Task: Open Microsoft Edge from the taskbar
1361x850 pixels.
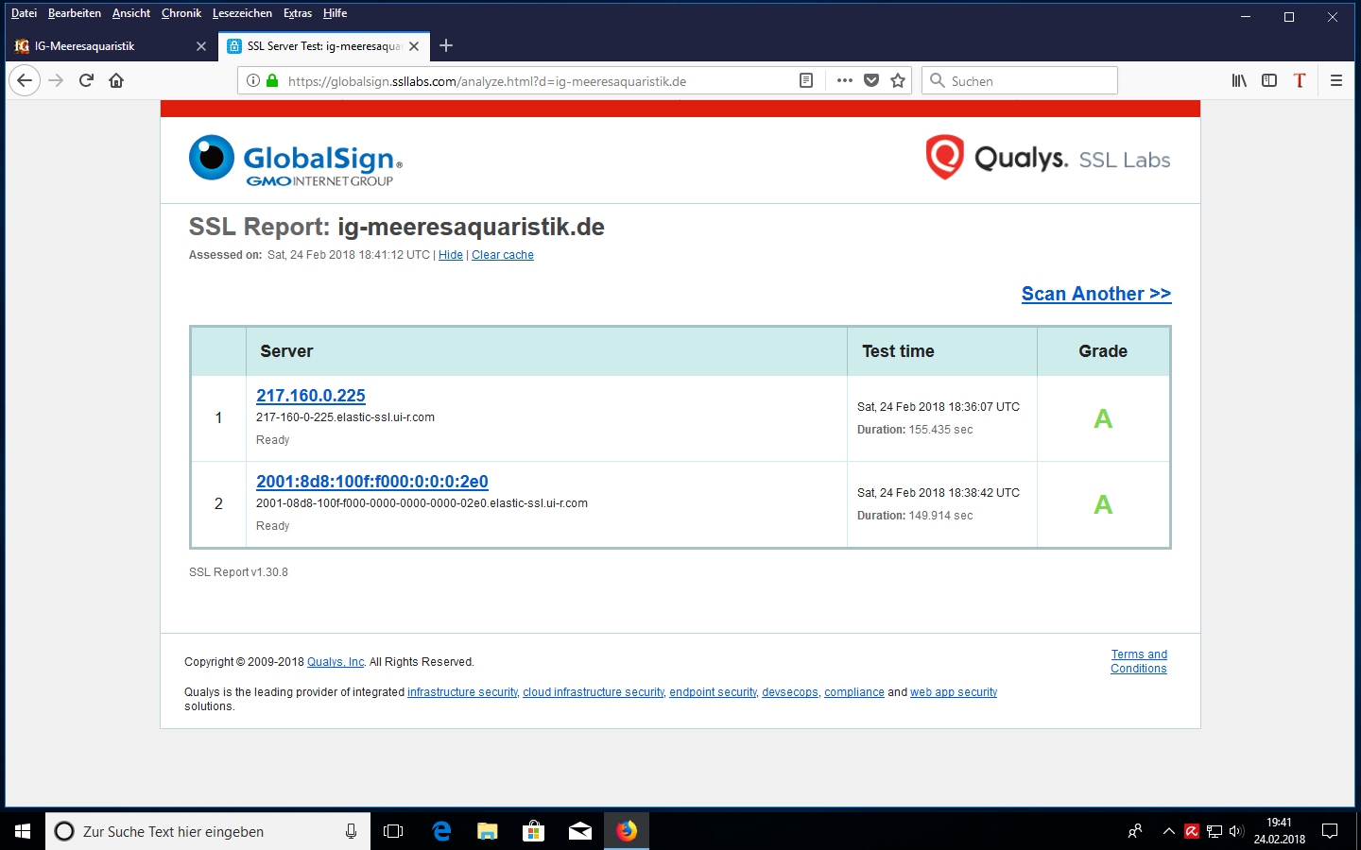Action: tap(441, 831)
